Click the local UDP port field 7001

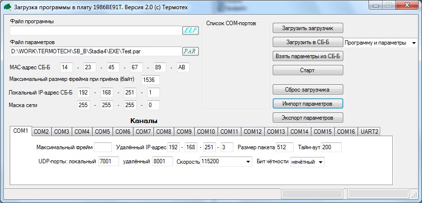point(109,161)
